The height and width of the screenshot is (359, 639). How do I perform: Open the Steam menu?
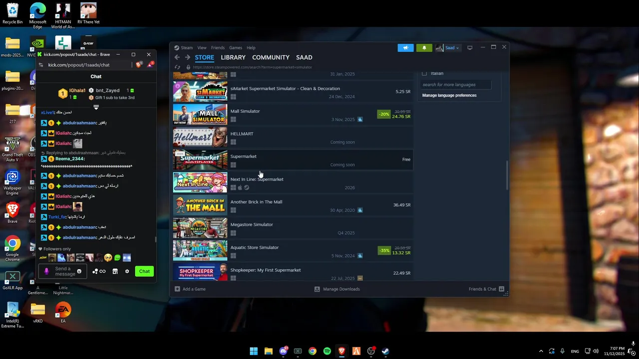point(187,48)
